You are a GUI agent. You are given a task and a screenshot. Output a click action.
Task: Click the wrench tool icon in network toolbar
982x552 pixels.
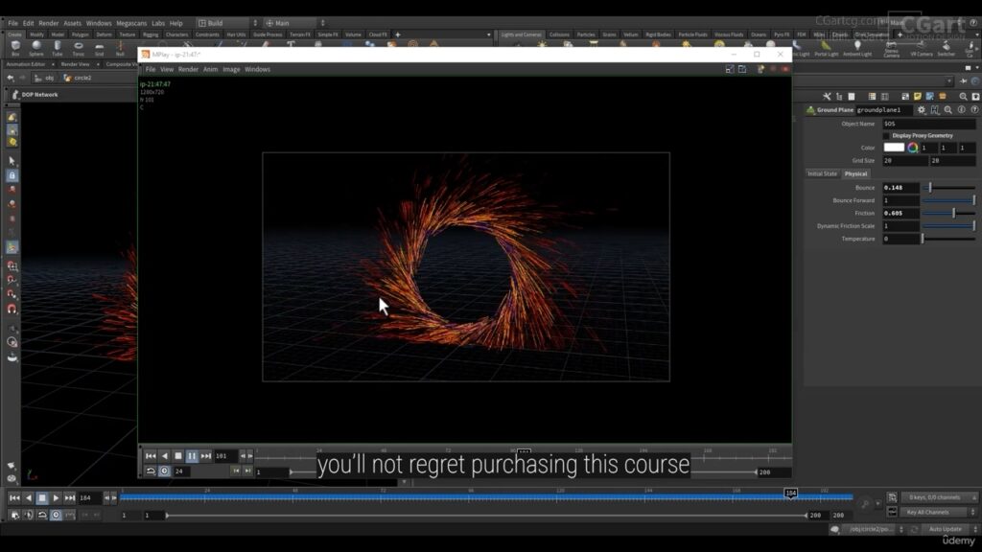pos(827,97)
